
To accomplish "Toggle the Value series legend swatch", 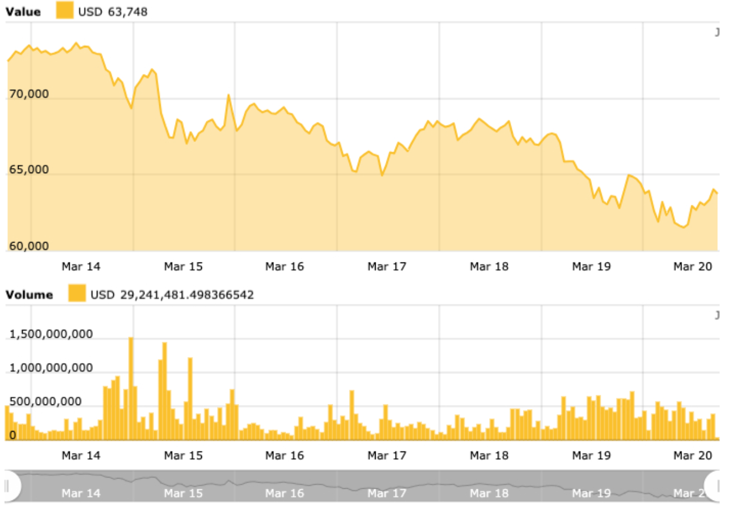I will coord(65,11).
